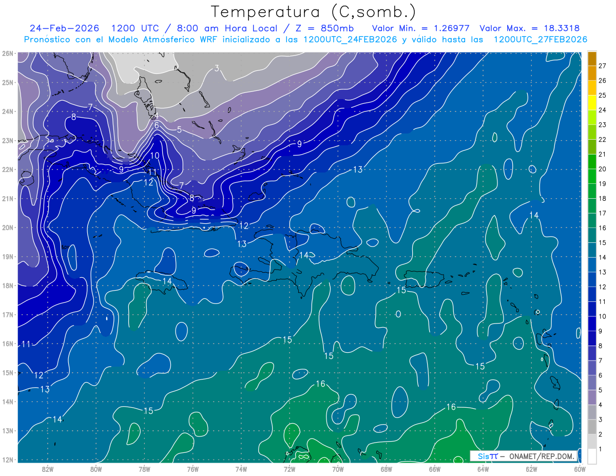Viewport: 616px width, 476px height.
Task: Click the "17N" latitude axis label
Action: click(7, 314)
